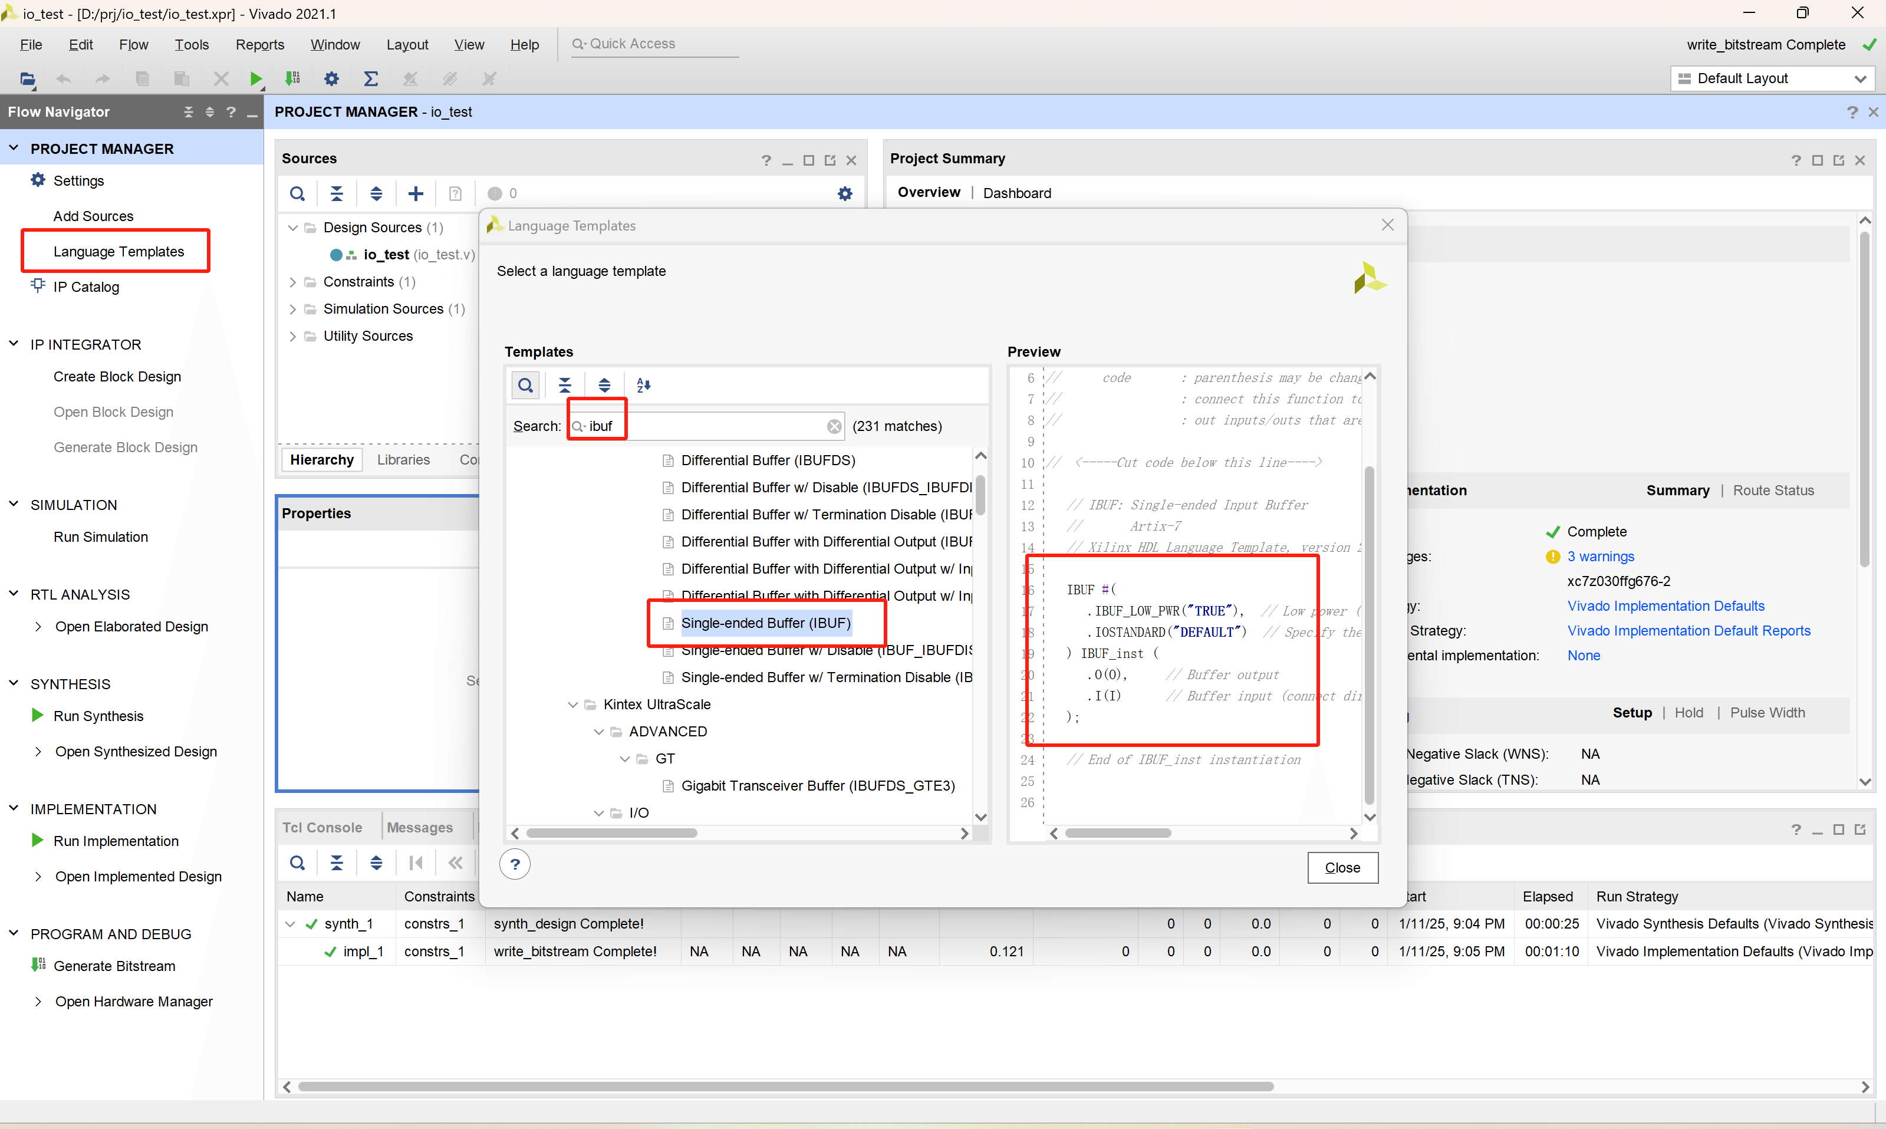Image resolution: width=1886 pixels, height=1129 pixels.
Task: Click the Generate Bitstream toolbar icon
Action: (292, 78)
